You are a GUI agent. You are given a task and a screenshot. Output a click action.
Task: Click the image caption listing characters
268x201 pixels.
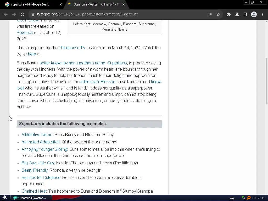coord(115,27)
